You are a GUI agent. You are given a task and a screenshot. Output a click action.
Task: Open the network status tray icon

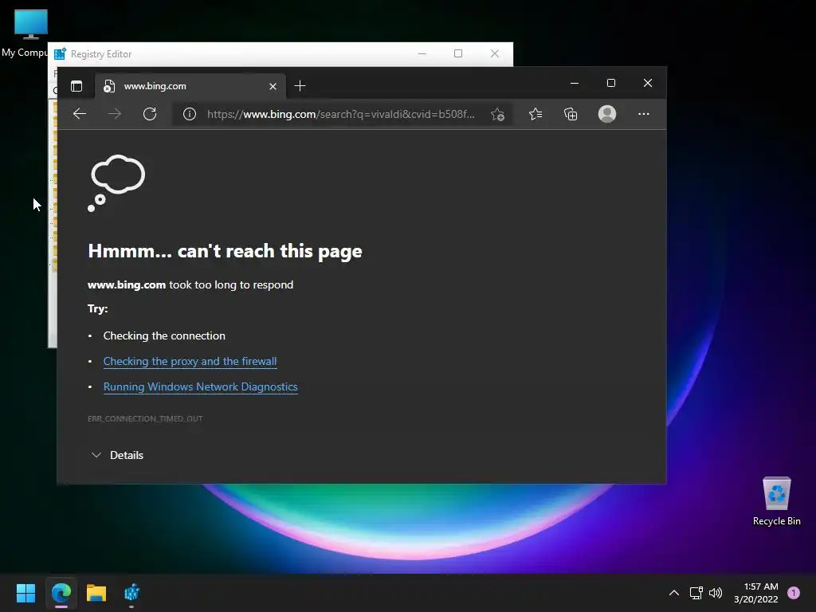coord(696,593)
